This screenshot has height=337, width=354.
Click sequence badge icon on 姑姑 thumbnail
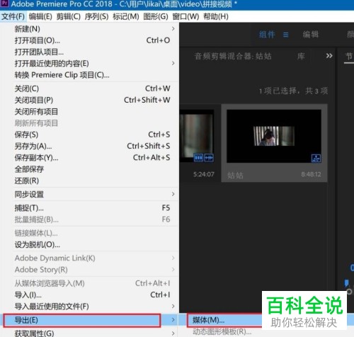pos(316,158)
